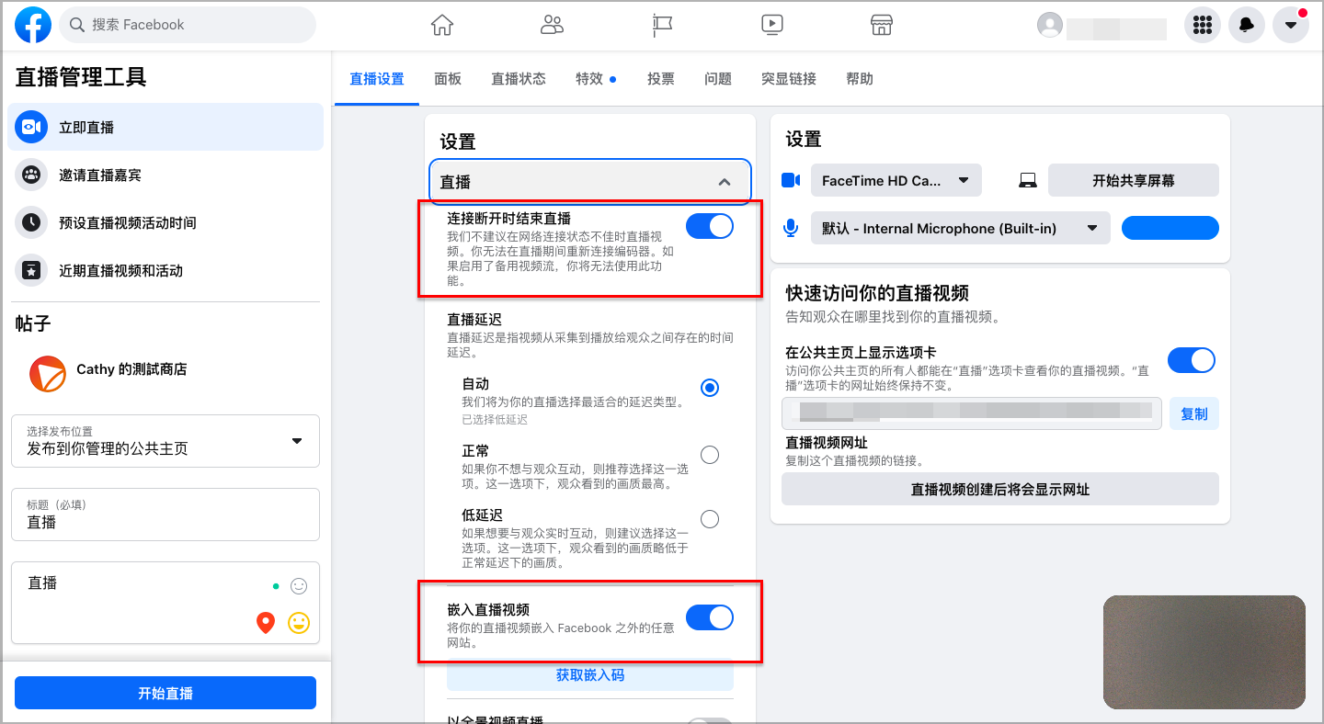The image size is (1324, 724).
Task: Click the clock icon for 预设直播视频活动时间
Action: 31,222
